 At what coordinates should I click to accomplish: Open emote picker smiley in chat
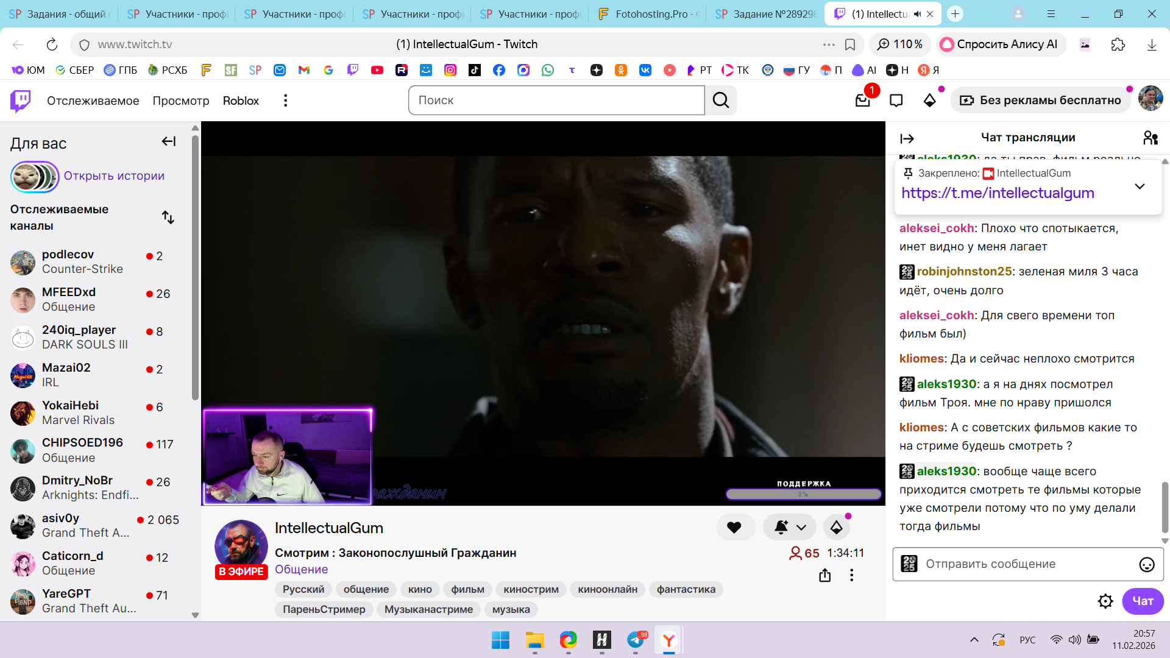[1147, 565]
